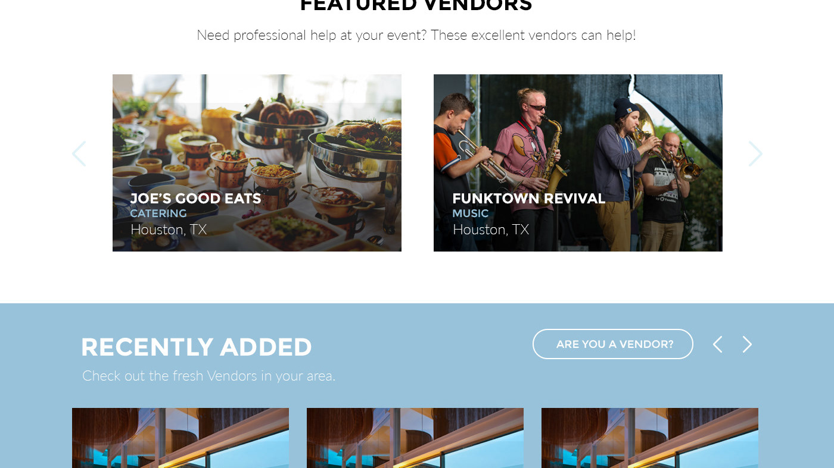
Task: Open the Funktown Revival vendor card
Action: point(578,163)
